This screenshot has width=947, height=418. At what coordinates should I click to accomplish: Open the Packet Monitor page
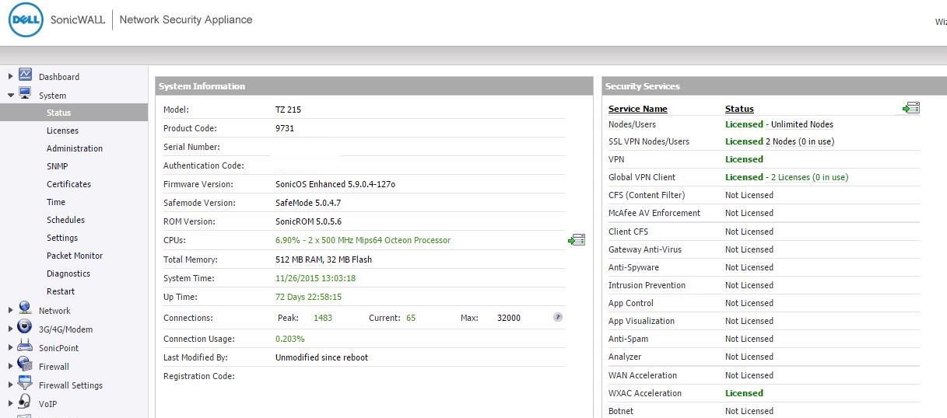(x=75, y=256)
